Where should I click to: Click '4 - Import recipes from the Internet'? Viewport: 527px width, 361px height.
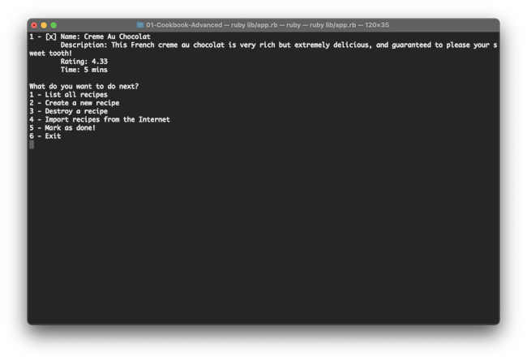tap(100, 119)
